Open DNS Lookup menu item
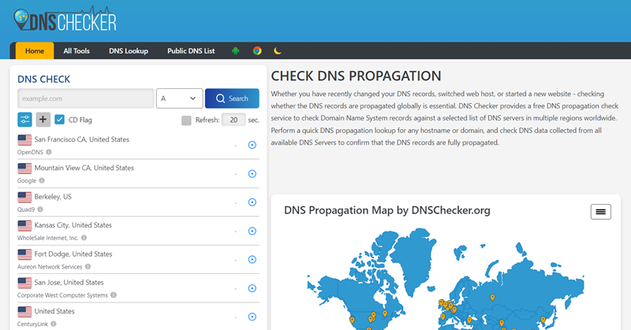 click(129, 51)
